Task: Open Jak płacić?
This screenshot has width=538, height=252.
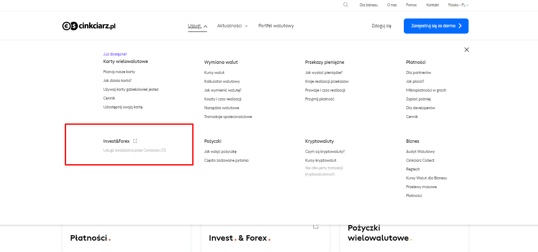Action: click(x=415, y=81)
